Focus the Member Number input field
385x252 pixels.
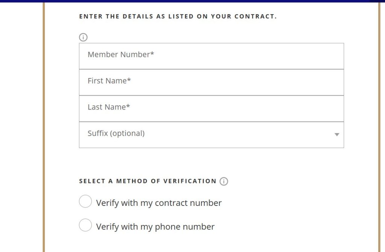point(211,56)
